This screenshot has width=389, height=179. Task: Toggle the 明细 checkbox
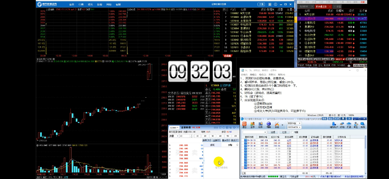(292, 132)
